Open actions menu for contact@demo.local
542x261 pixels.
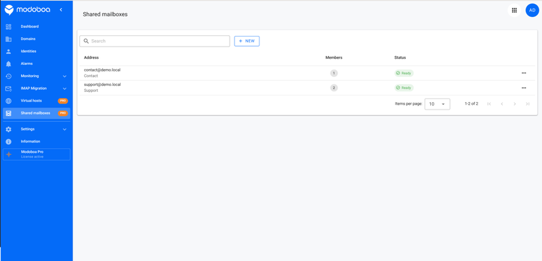[524, 73]
